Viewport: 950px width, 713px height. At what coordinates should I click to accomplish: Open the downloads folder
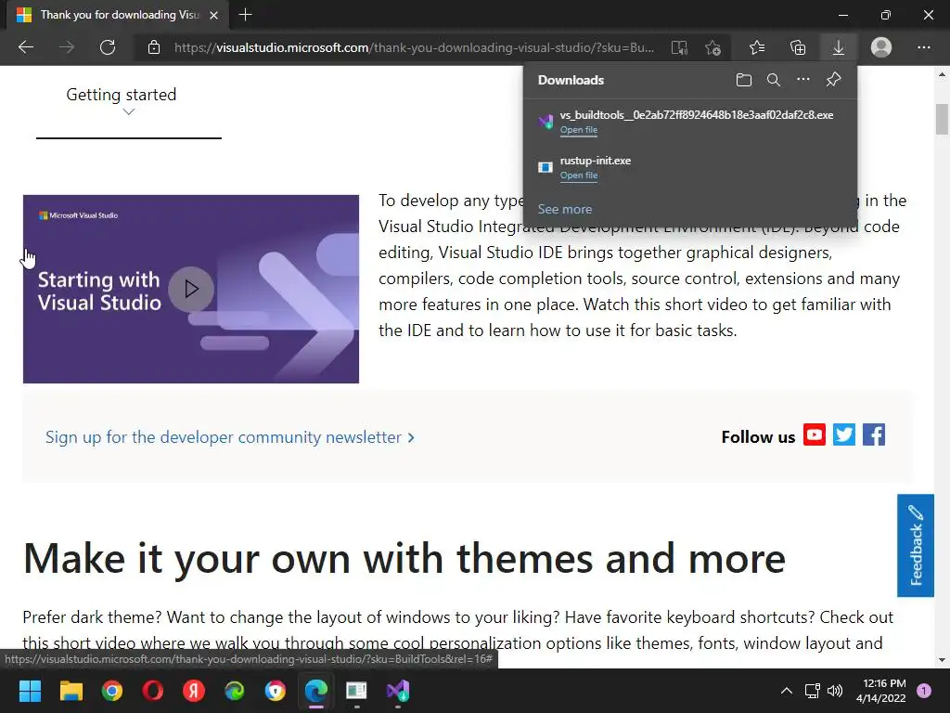744,80
